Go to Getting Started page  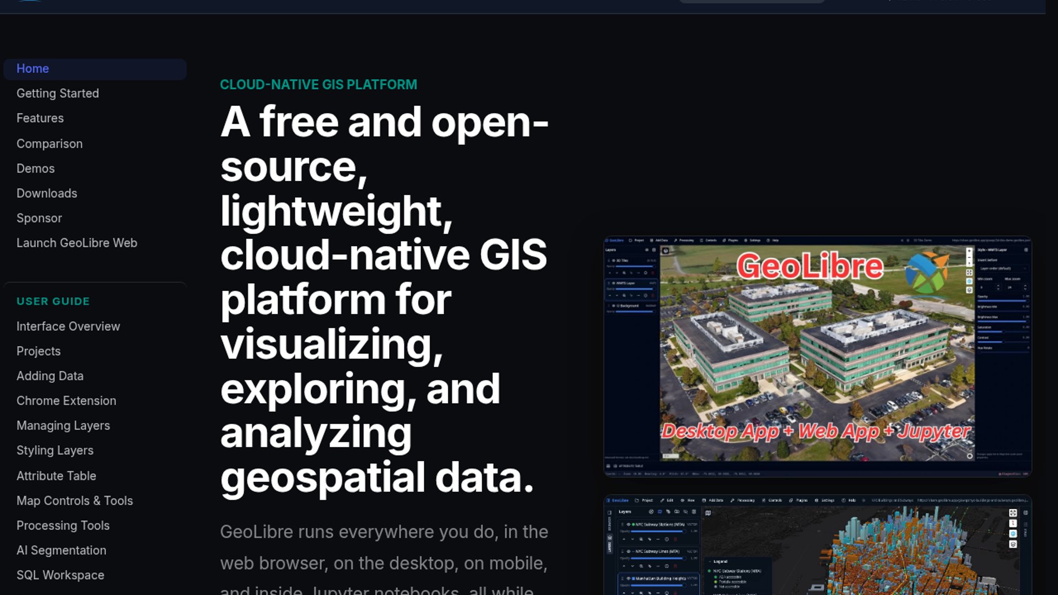[x=58, y=94]
